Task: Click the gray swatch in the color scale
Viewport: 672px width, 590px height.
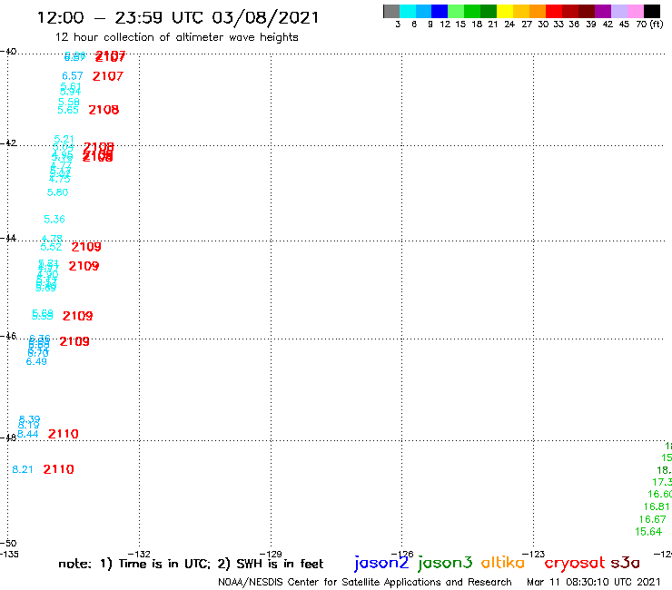Action: tap(391, 11)
